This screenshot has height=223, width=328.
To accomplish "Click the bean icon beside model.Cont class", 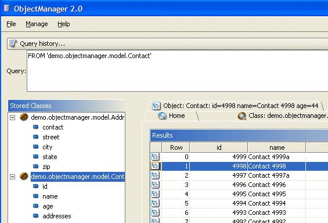I will [x=24, y=177].
